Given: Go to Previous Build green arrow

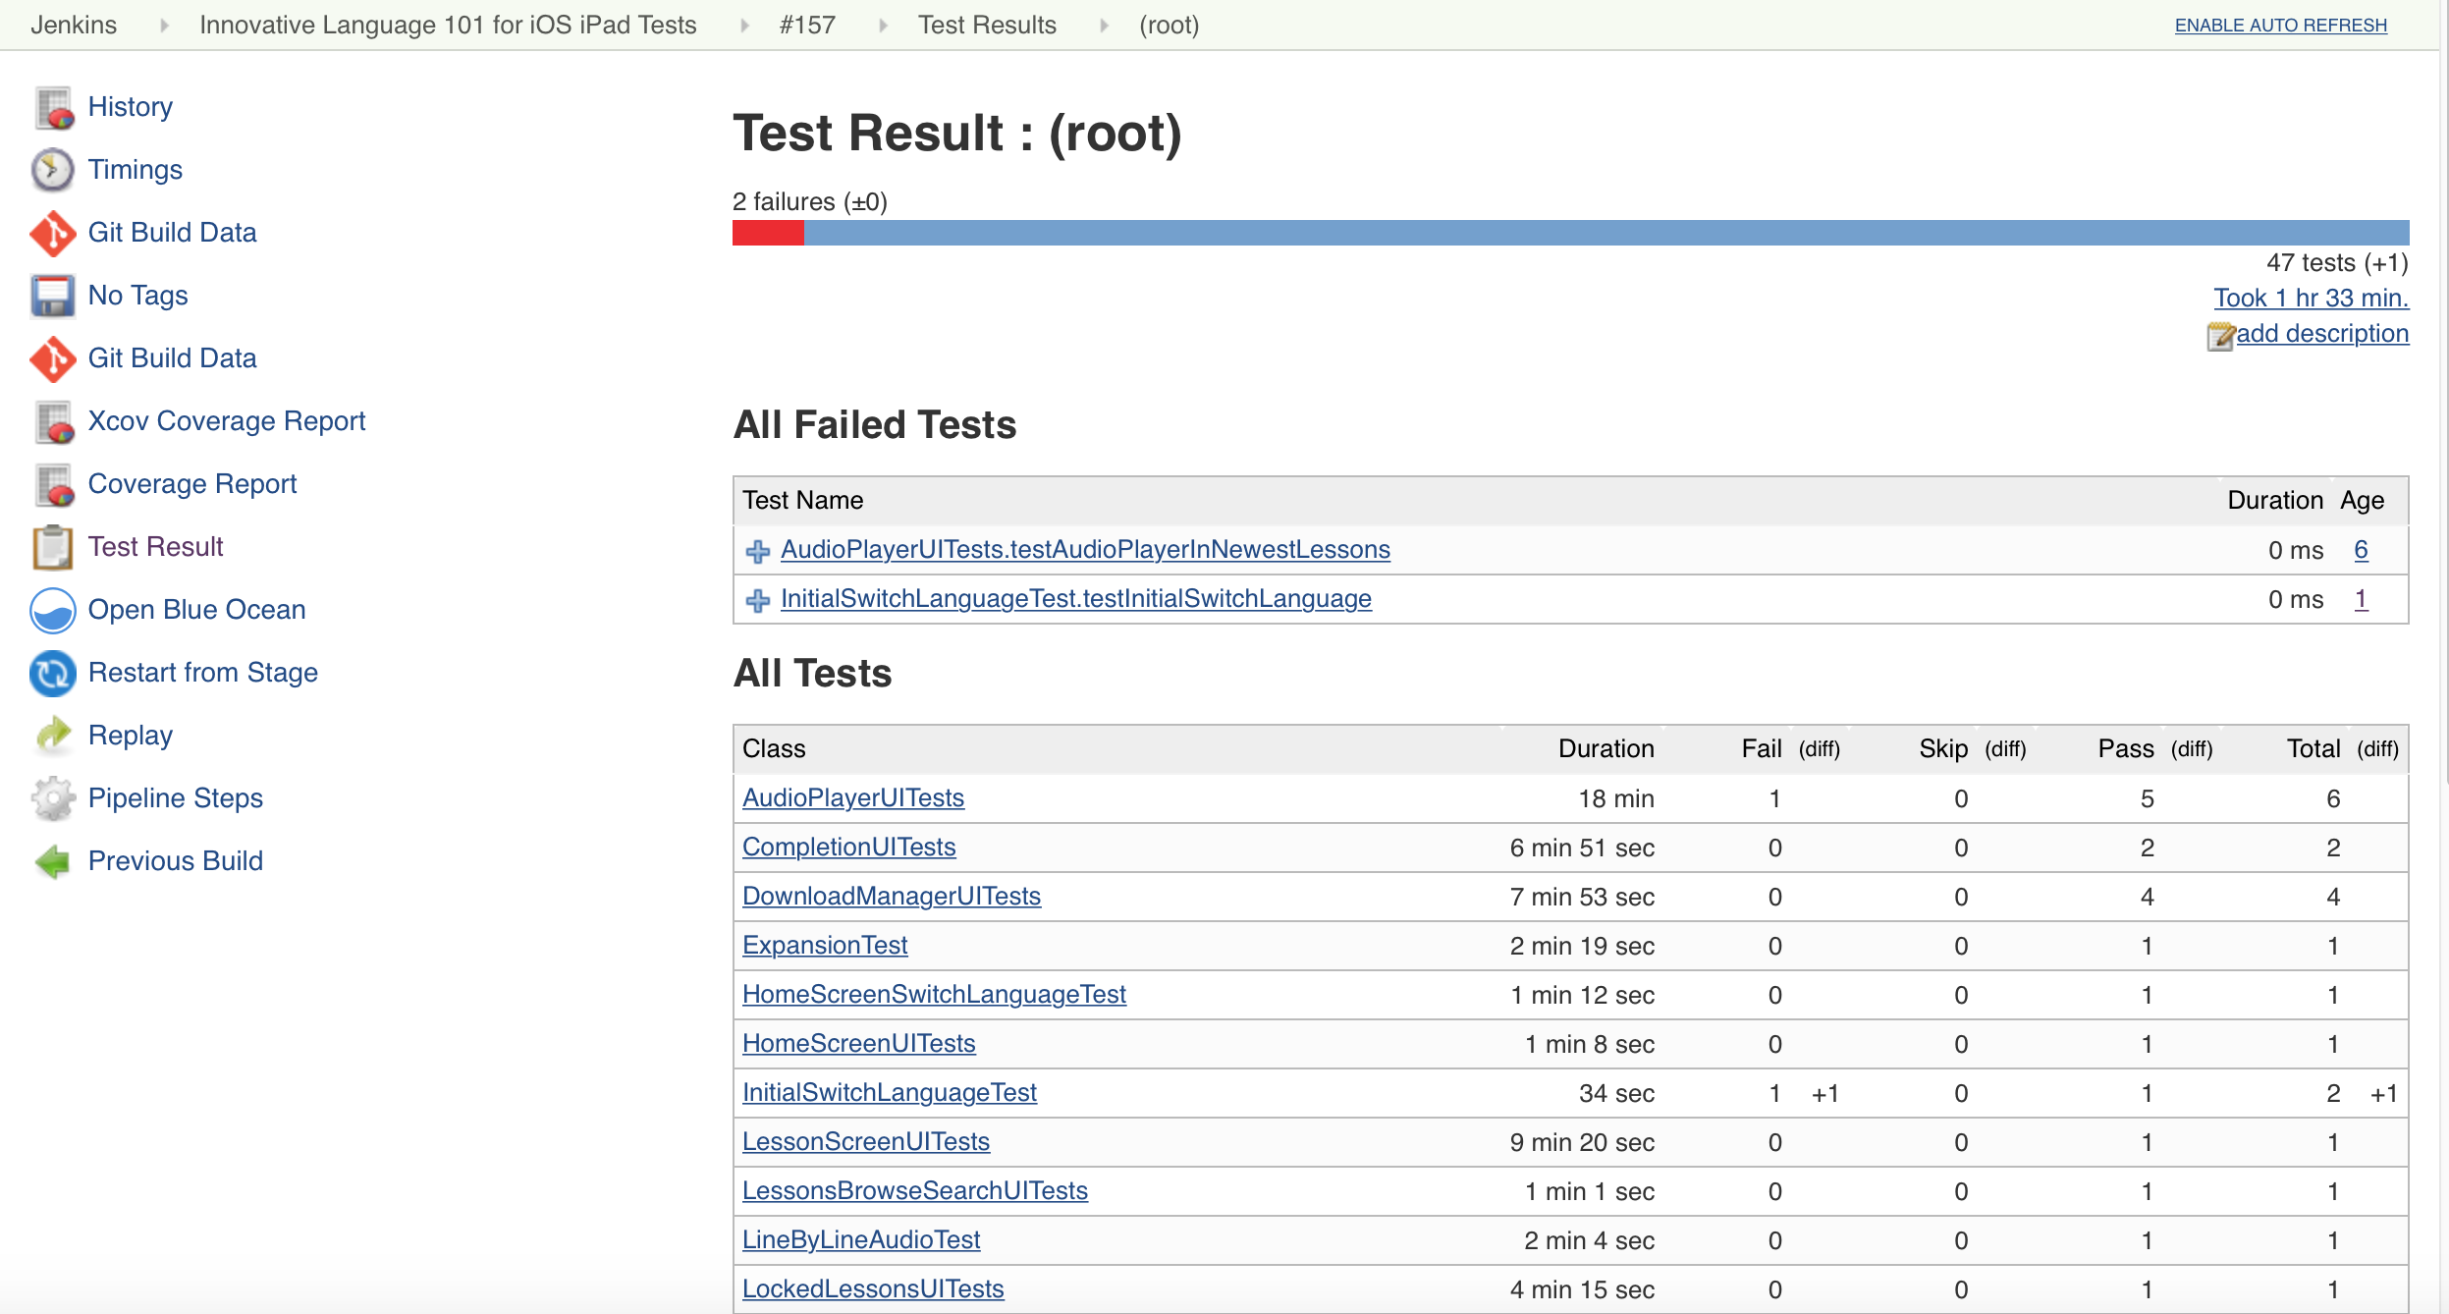Looking at the screenshot, I should (52, 861).
